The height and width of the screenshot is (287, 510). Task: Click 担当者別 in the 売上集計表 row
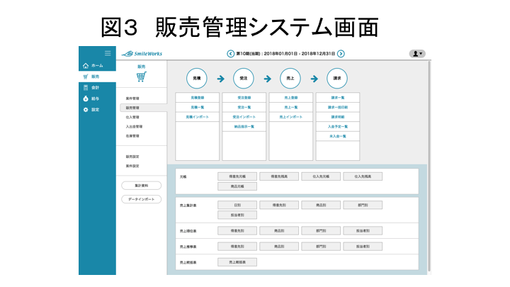pyautogui.click(x=237, y=215)
